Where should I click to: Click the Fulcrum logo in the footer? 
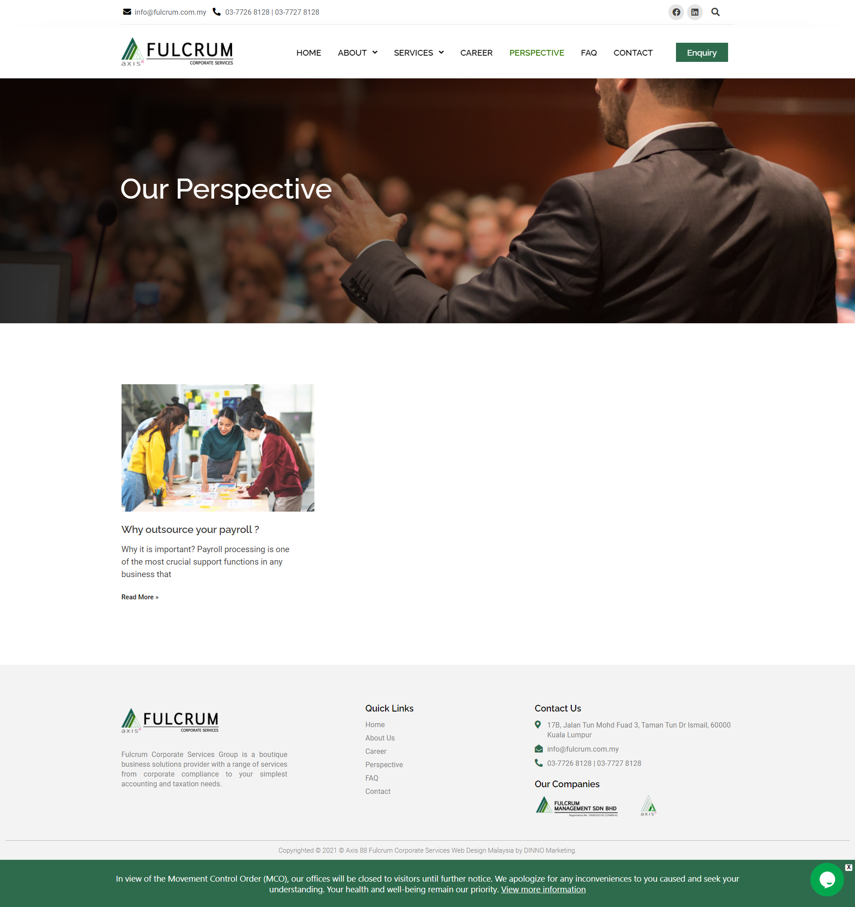point(170,721)
